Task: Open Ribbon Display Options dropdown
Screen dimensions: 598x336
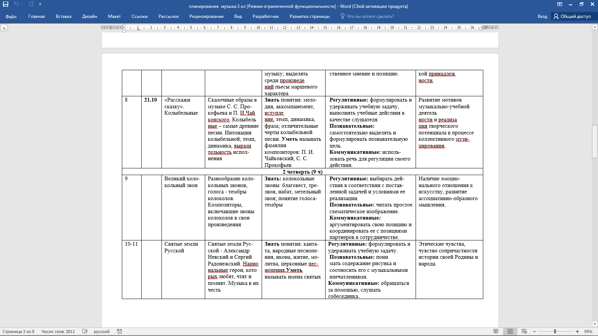Action: [x=560, y=4]
